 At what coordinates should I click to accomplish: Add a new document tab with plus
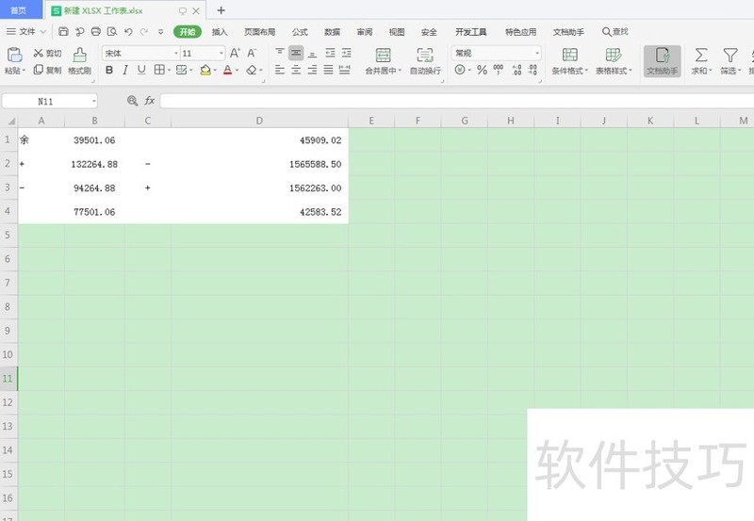pos(221,10)
